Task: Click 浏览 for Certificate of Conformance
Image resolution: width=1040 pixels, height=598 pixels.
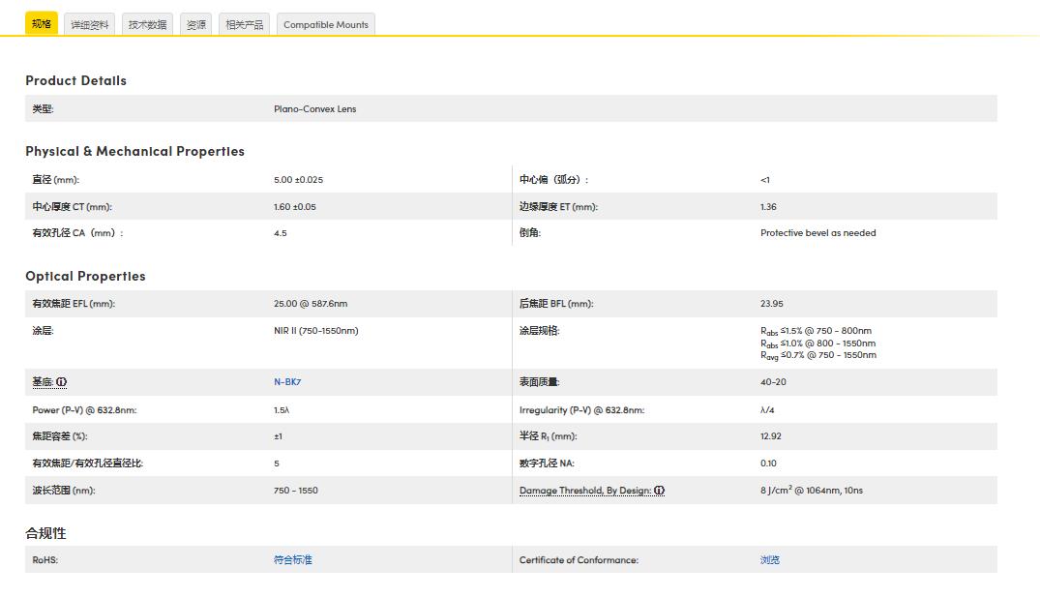Action: click(770, 560)
